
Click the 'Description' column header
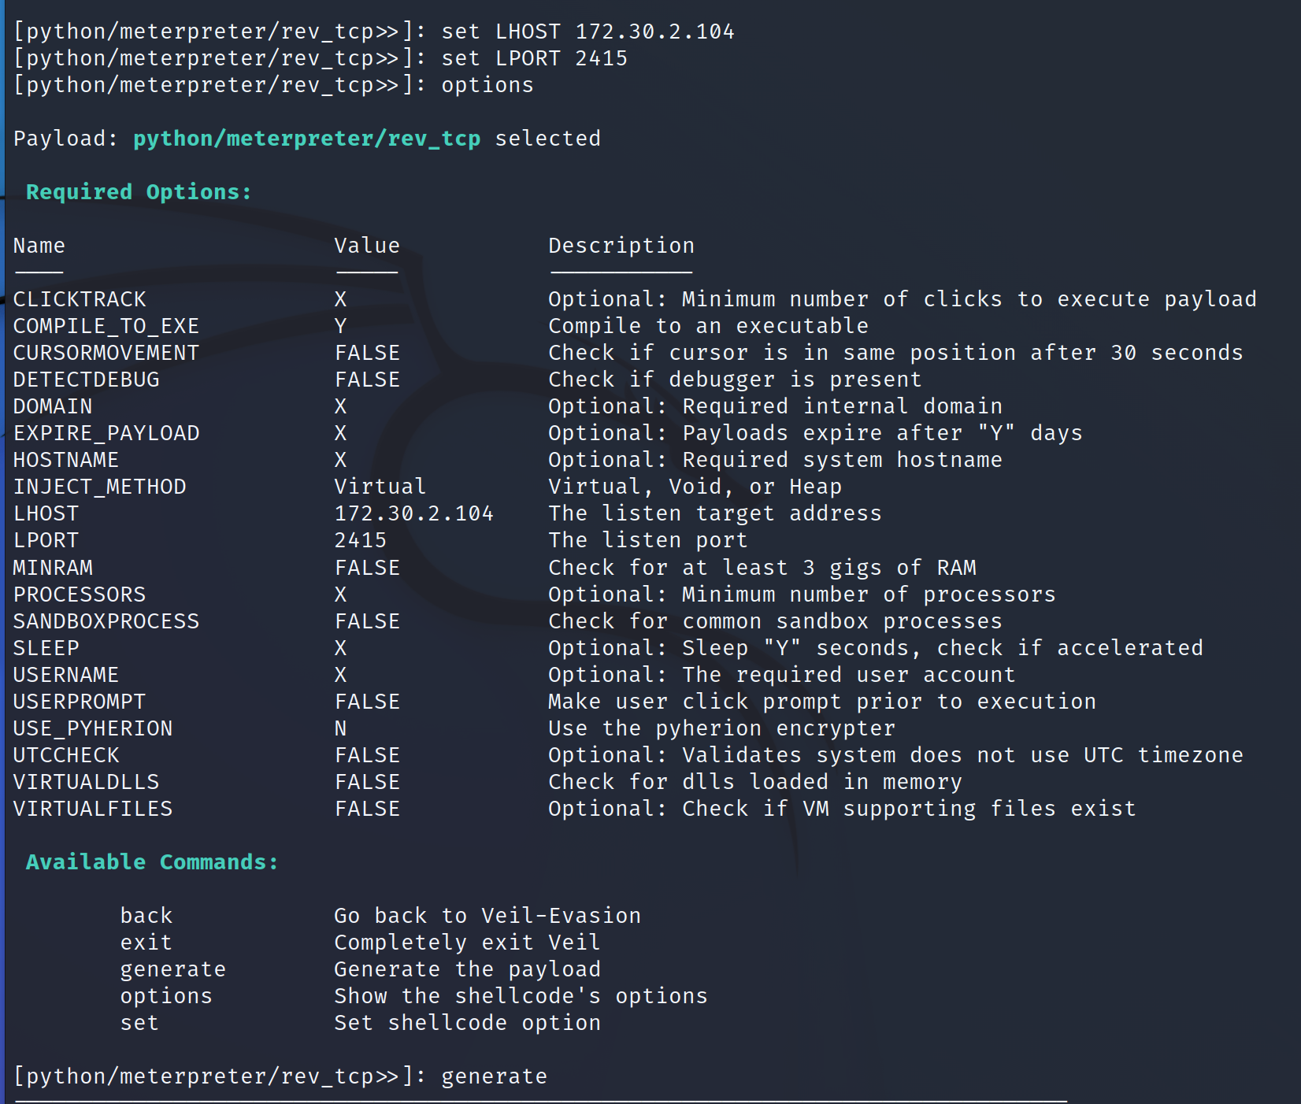621,246
